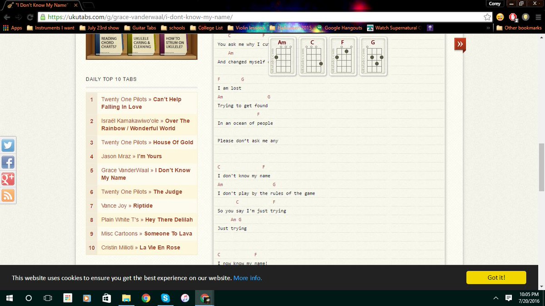
Task: Show hidden system tray icons
Action: coord(495,298)
